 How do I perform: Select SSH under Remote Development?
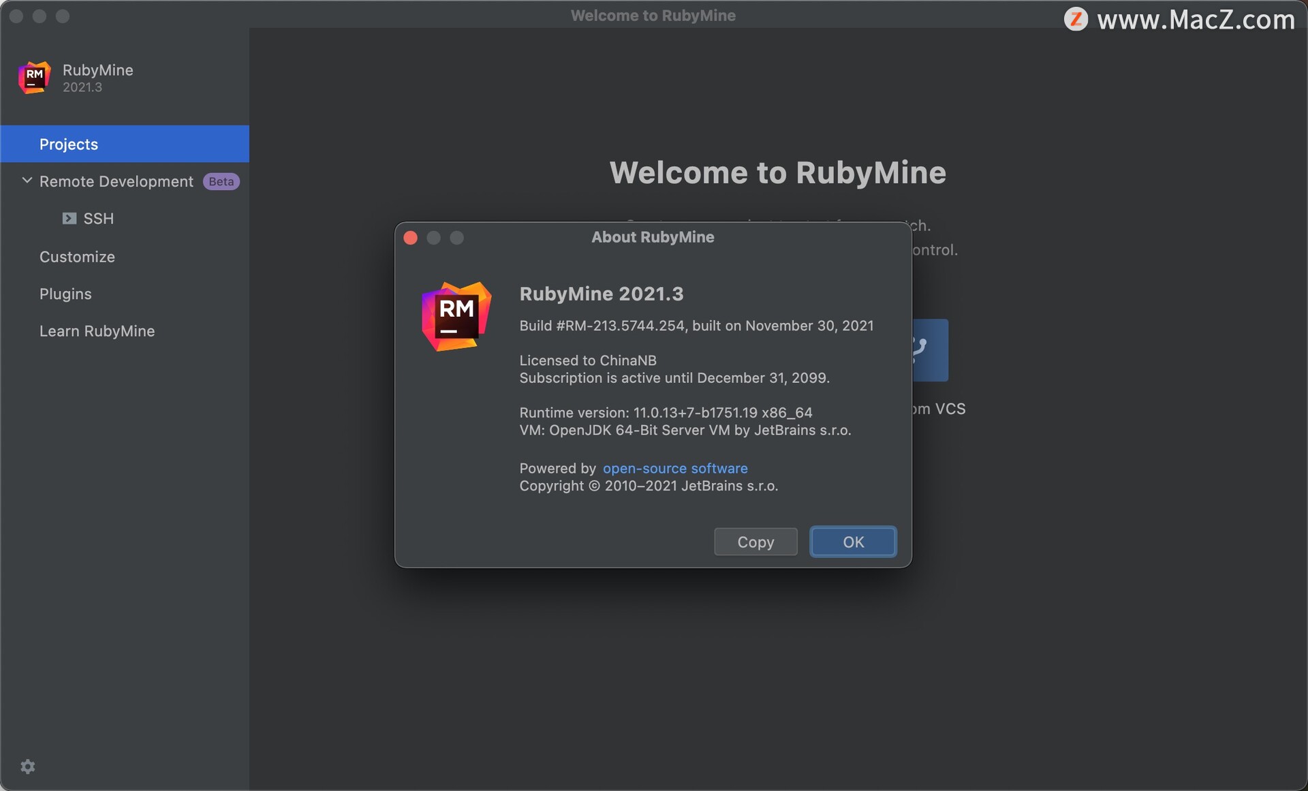[x=98, y=219]
